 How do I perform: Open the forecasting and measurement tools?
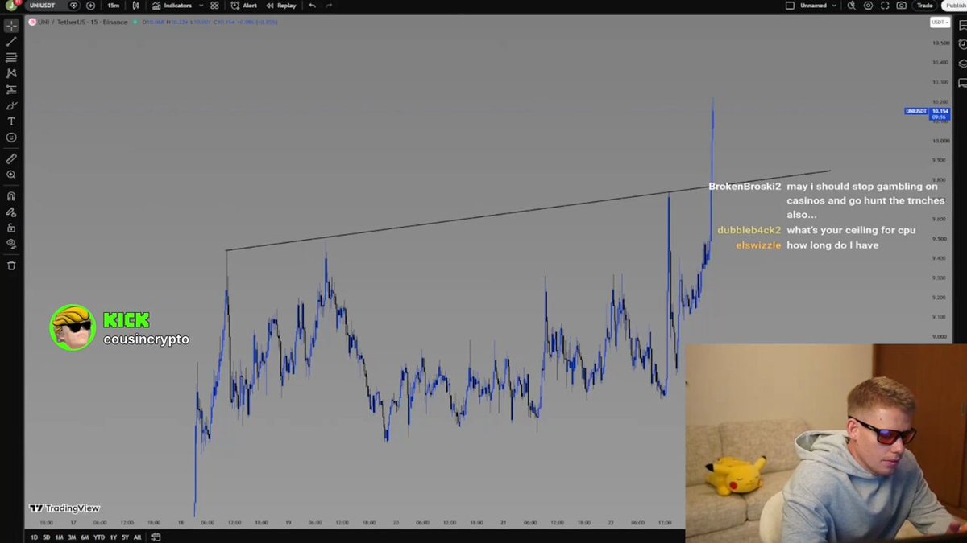[x=11, y=89]
